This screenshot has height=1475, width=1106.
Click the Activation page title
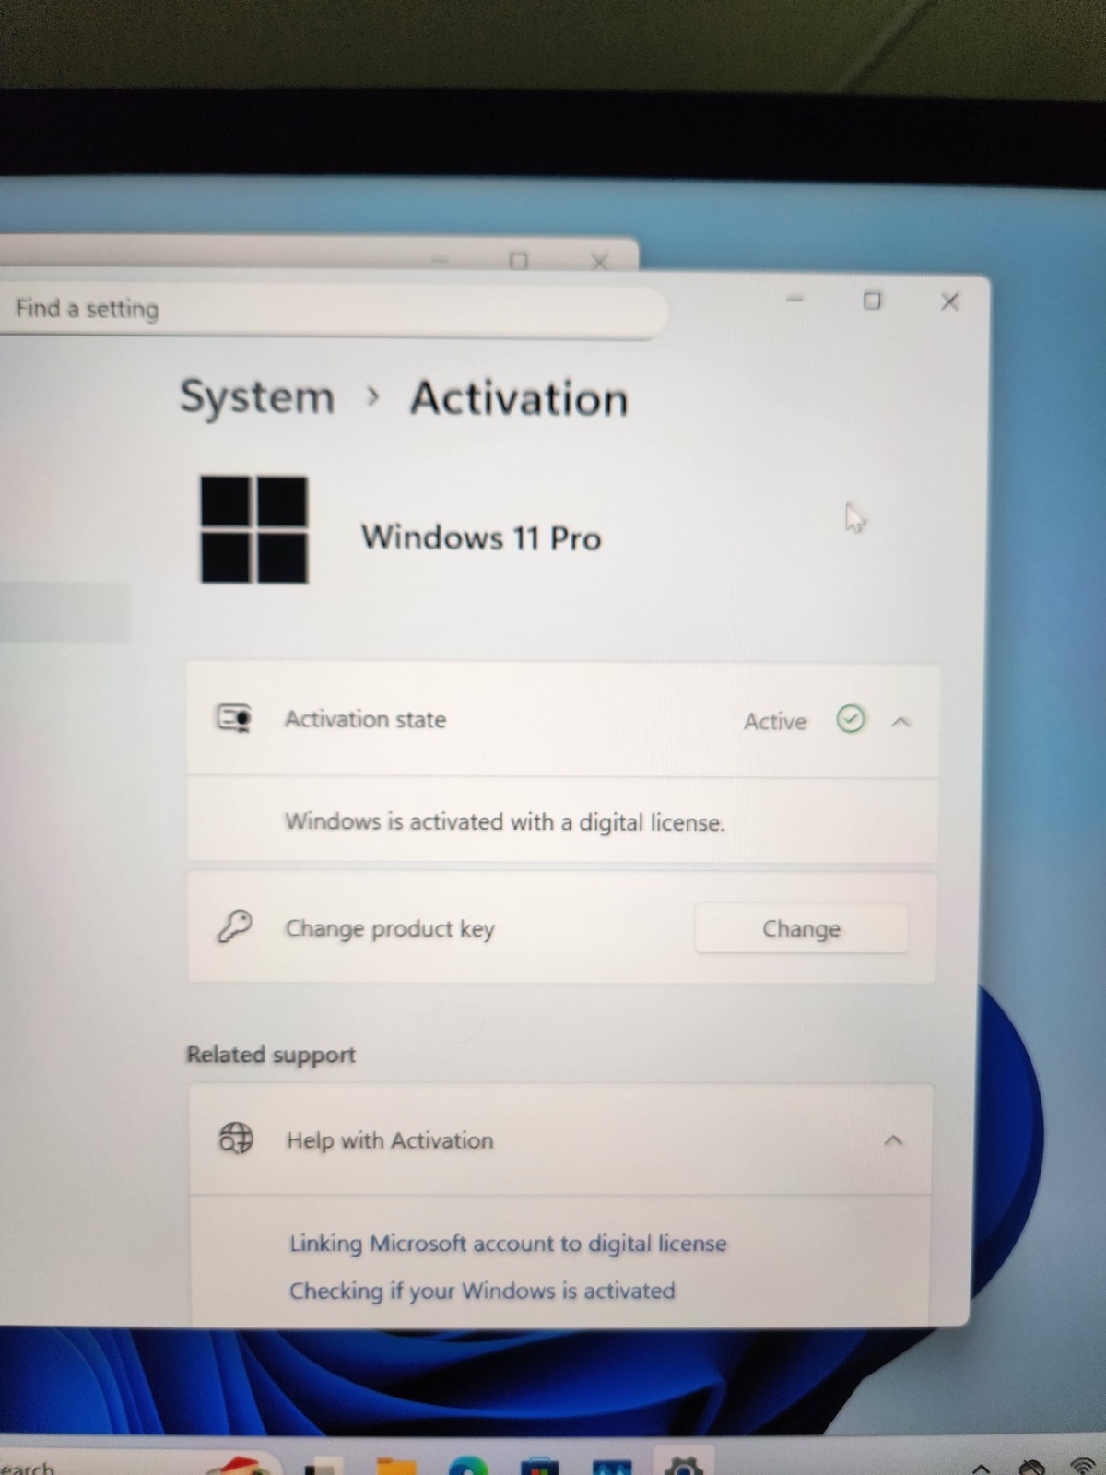(519, 398)
